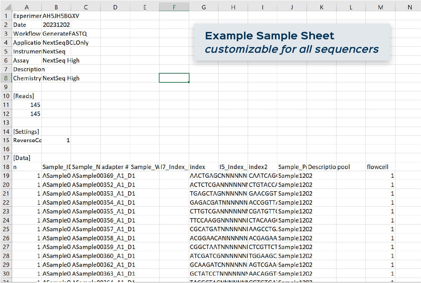Select column A header
The width and height of the screenshot is (421, 283).
click(27, 7)
